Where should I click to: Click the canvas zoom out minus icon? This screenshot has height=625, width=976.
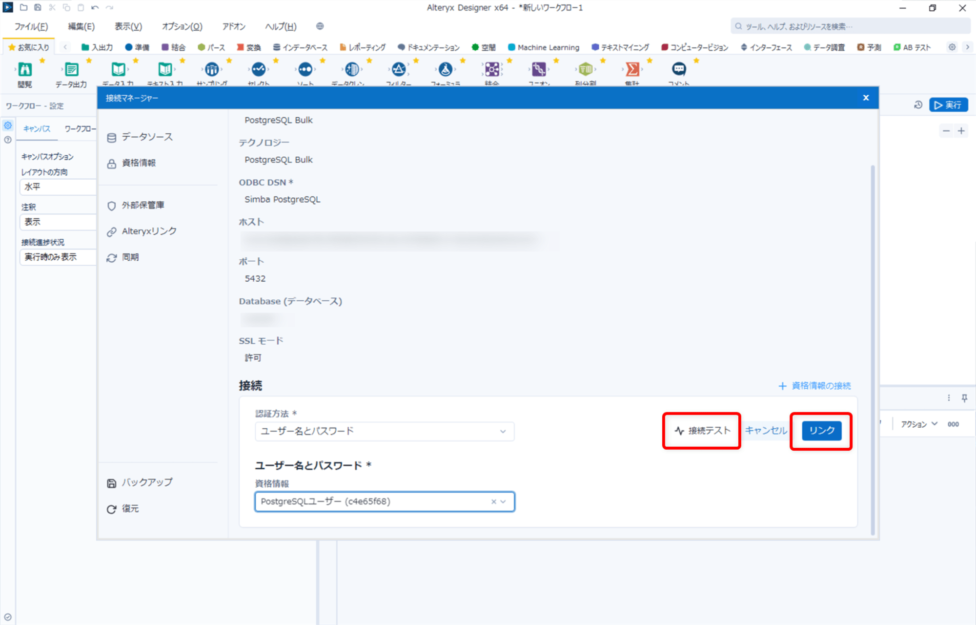click(x=946, y=131)
